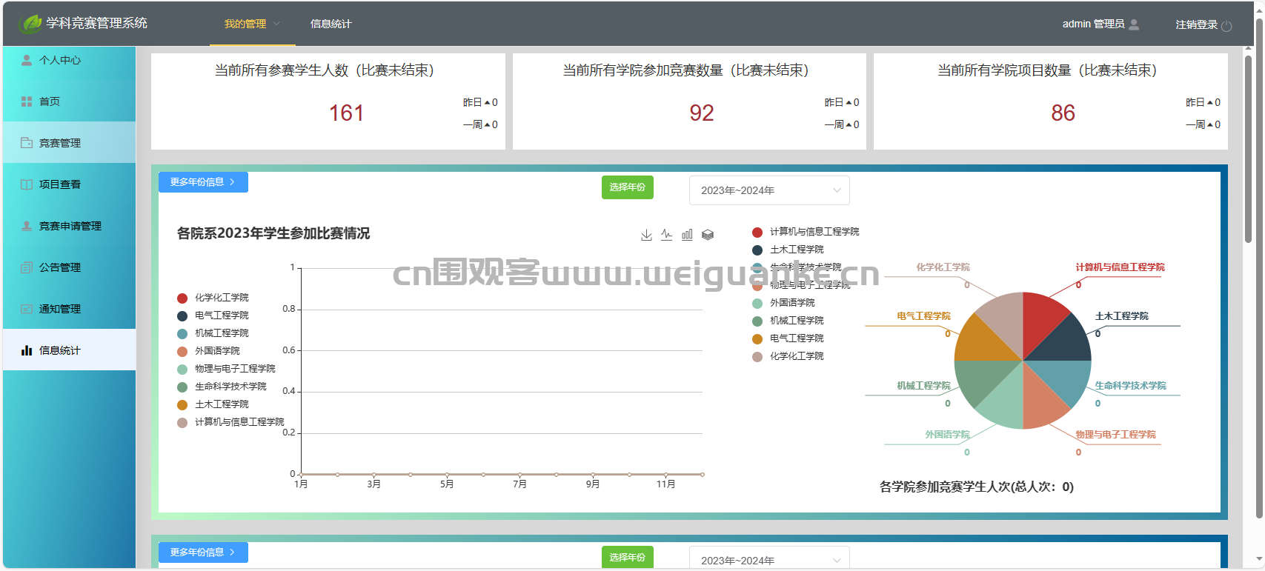Open the 我的管理 dropdown menu
This screenshot has width=1265, height=571.
pos(253,24)
